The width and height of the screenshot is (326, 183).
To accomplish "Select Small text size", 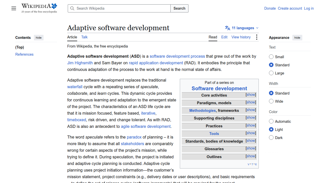I will click(x=271, y=57).
